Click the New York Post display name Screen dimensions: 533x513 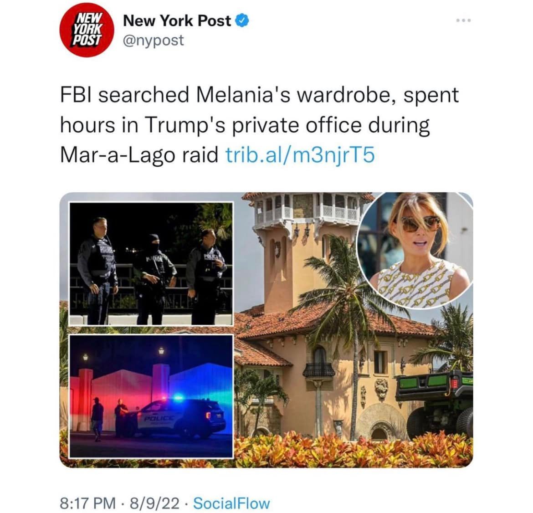coord(177,21)
